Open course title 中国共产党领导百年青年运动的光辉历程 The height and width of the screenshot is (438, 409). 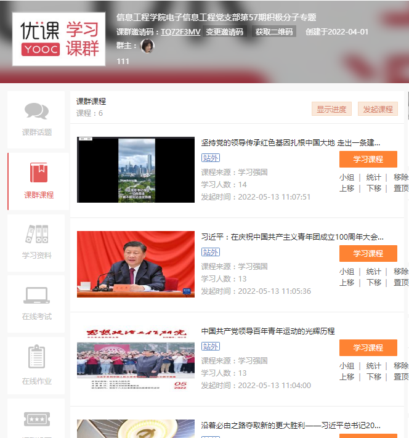coord(268,331)
